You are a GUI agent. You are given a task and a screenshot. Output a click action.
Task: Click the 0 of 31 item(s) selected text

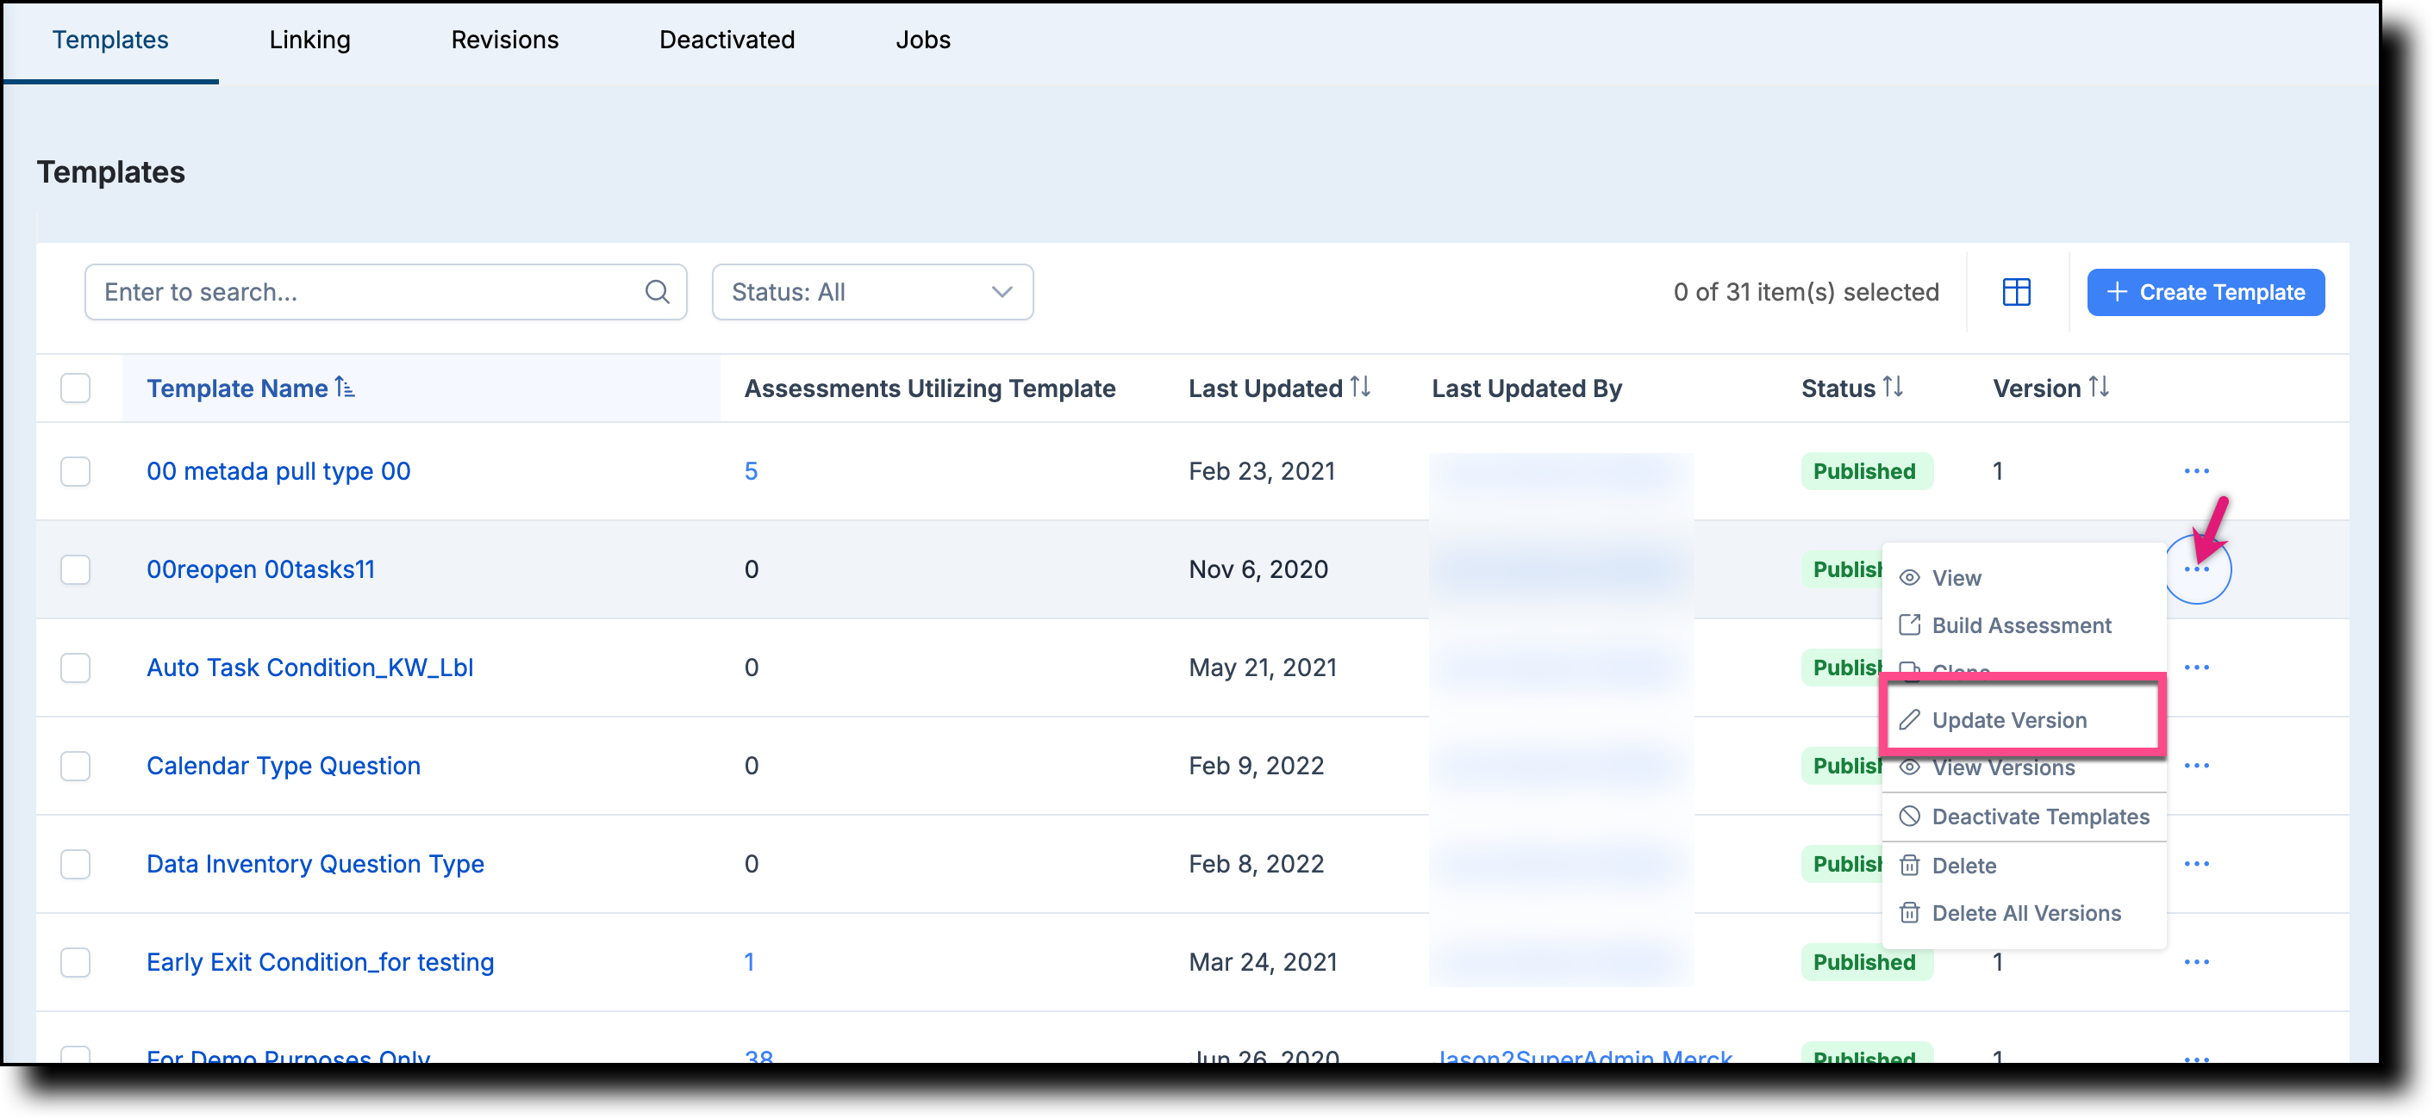tap(1806, 292)
